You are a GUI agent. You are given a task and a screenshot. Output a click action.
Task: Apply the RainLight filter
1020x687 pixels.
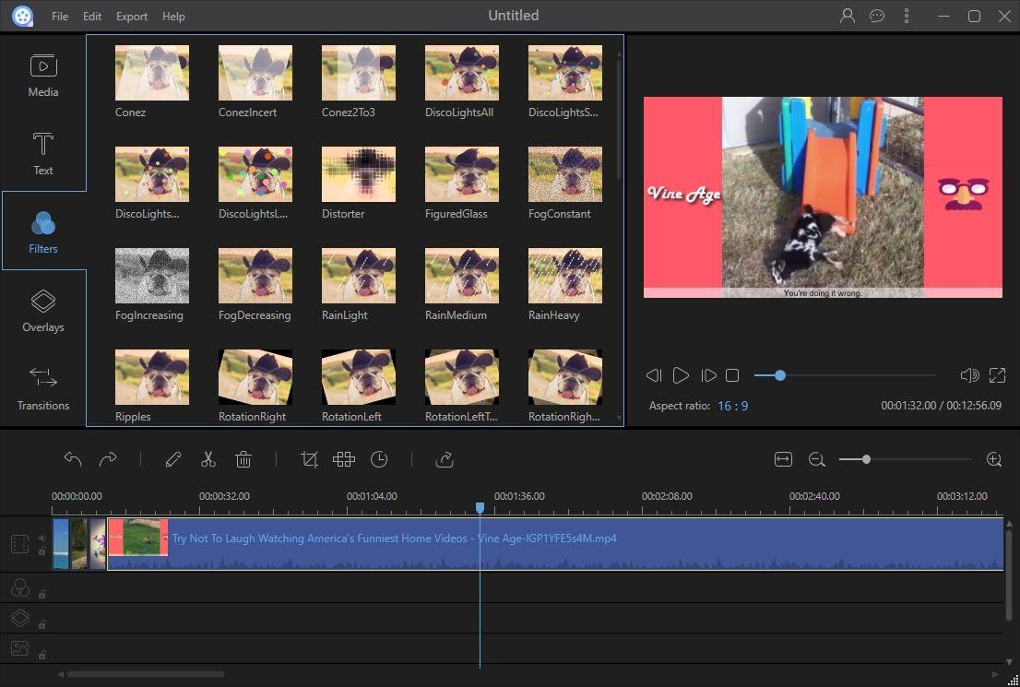(x=359, y=275)
